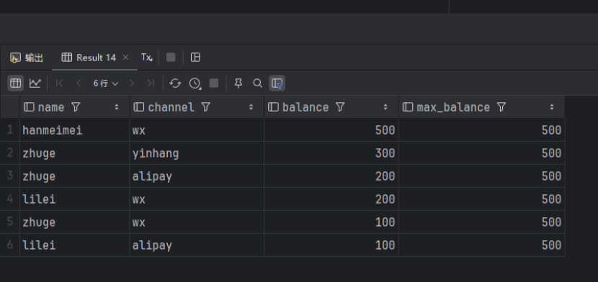
Task: Close the Result 14 tab
Action: pyautogui.click(x=125, y=58)
